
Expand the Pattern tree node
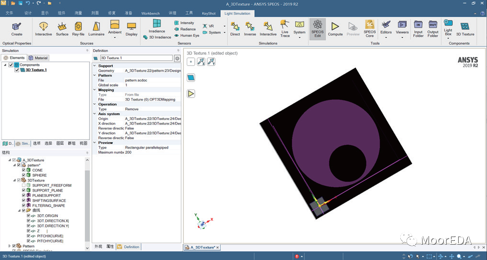[x=9, y=246]
